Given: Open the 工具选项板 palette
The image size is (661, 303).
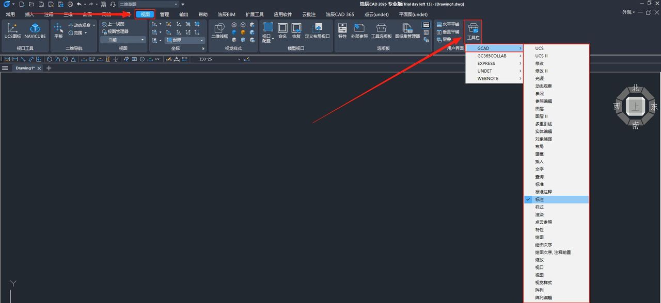Looking at the screenshot, I should (x=381, y=31).
